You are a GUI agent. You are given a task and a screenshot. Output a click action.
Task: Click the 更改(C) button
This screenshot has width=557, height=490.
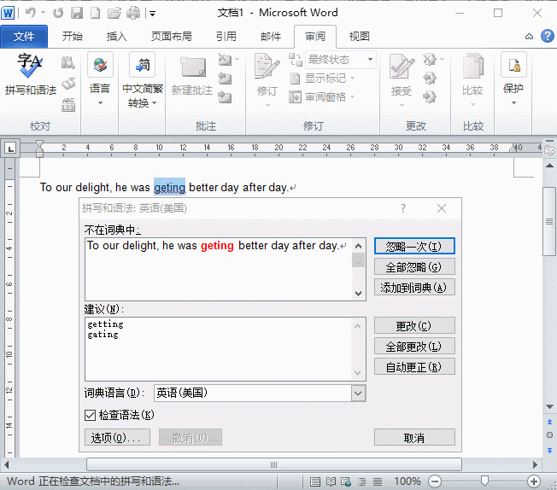point(414,325)
